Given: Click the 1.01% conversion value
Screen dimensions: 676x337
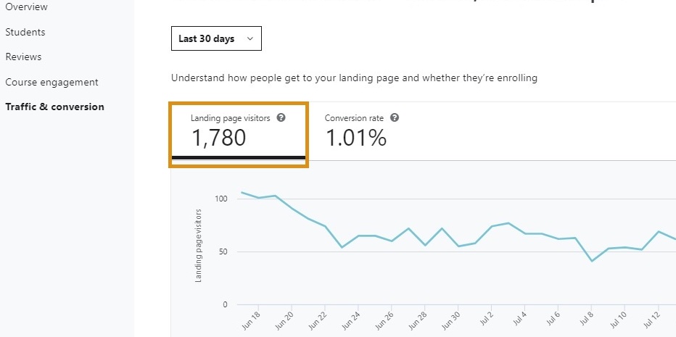Looking at the screenshot, I should 355,138.
